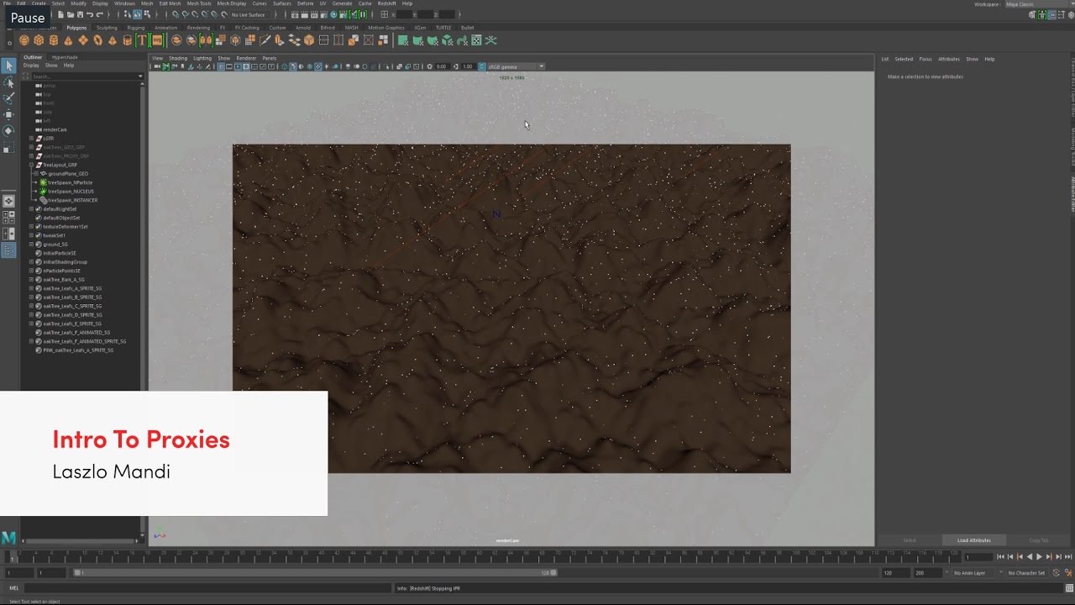The image size is (1075, 605).
Task: Switch to single-pane layout icon
Action: pos(8,202)
